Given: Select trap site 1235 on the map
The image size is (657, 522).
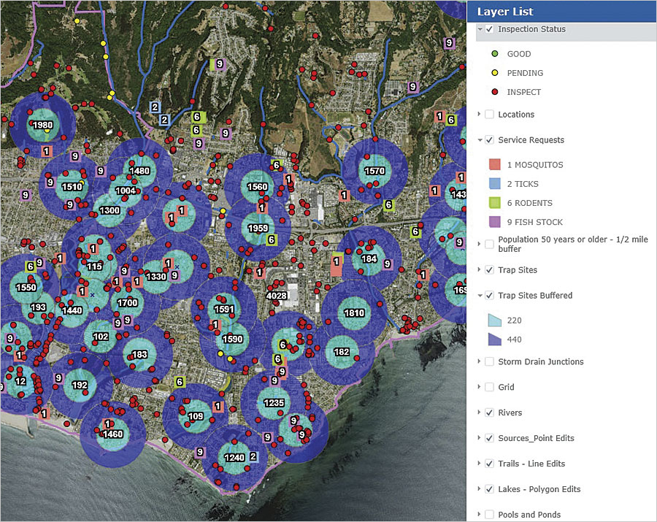Looking at the screenshot, I should click(274, 403).
